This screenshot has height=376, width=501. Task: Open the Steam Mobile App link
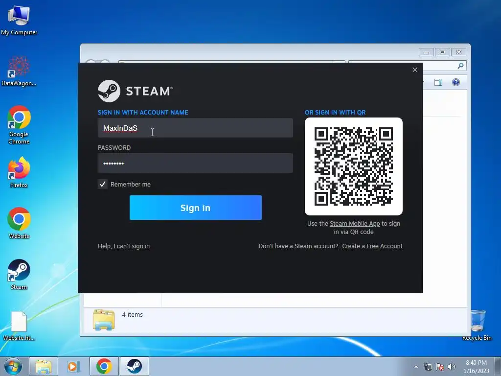point(355,223)
